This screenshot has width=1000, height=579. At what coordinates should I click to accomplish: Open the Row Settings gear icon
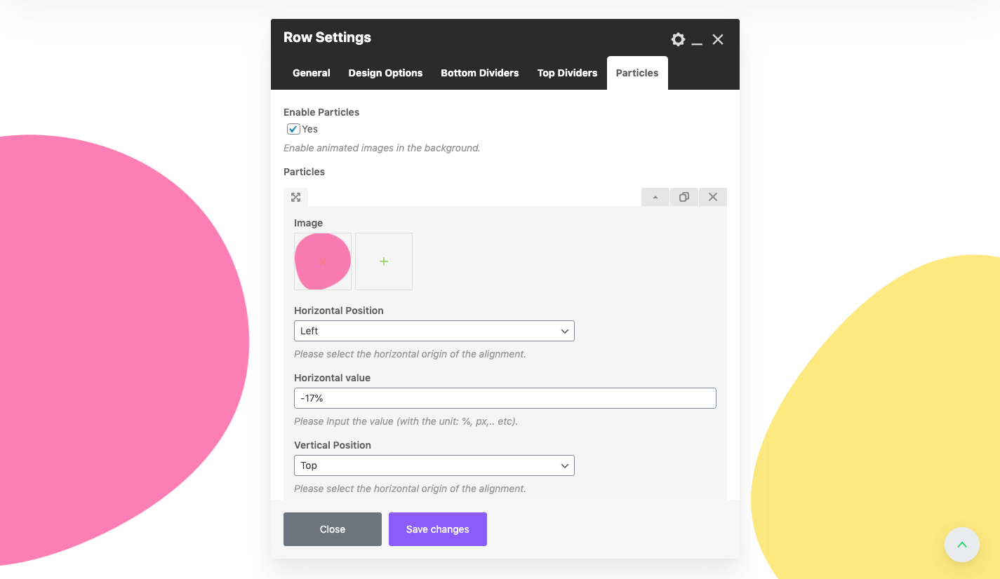[x=678, y=39]
